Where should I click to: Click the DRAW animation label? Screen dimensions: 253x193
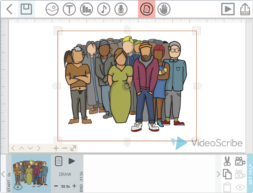(x=65, y=174)
